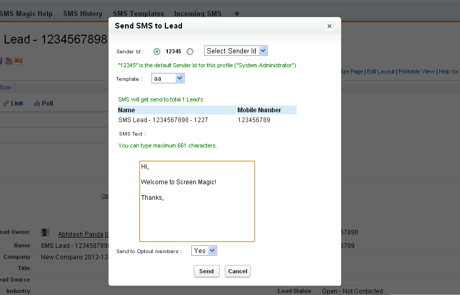Click the maximum 661 characters notice
460x295 pixels.
(167, 145)
